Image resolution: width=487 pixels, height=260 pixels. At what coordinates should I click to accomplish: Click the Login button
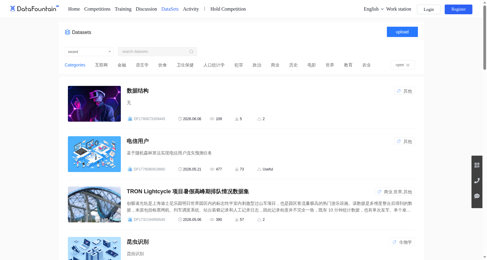(x=429, y=9)
